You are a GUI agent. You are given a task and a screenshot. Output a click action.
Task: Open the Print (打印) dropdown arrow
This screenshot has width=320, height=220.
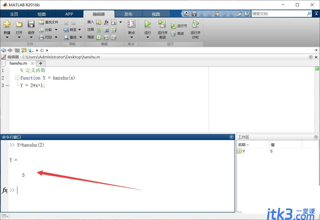coord(56,37)
